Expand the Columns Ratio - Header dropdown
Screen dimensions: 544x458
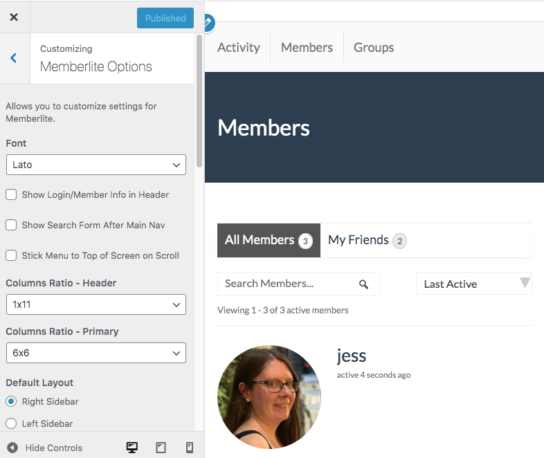tap(96, 304)
